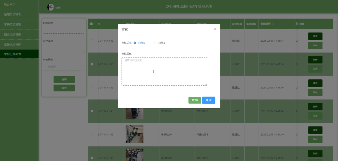The height and width of the screenshot is (161, 338).
Task: Toggle the select-all checkbox in table header
Action: click(x=92, y=24)
